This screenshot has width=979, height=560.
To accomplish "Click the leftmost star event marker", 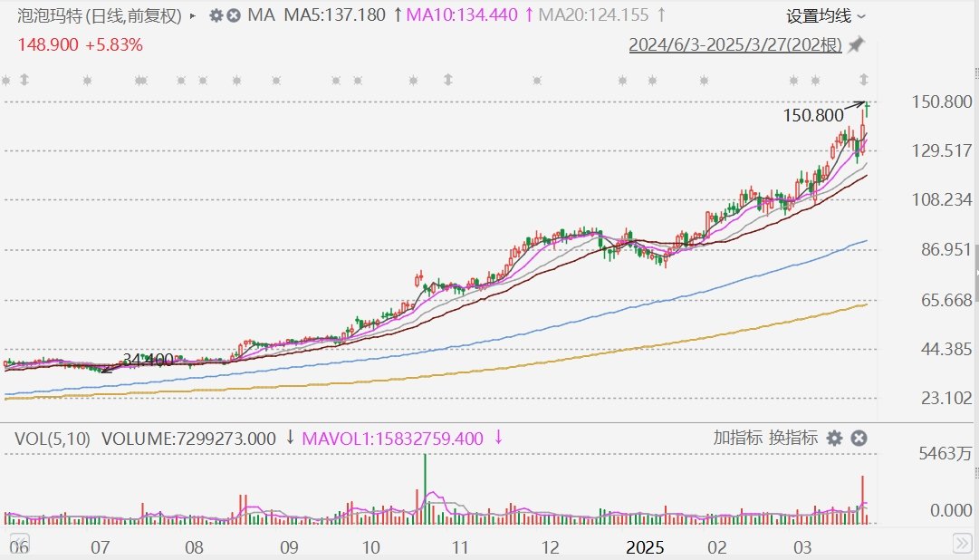I will 5,80.
